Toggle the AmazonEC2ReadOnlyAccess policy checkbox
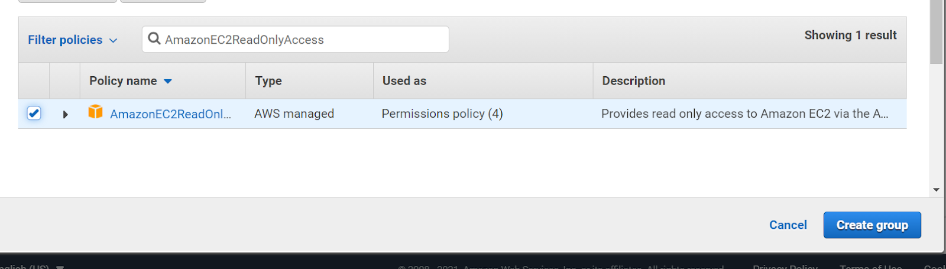The width and height of the screenshot is (946, 269). click(34, 113)
